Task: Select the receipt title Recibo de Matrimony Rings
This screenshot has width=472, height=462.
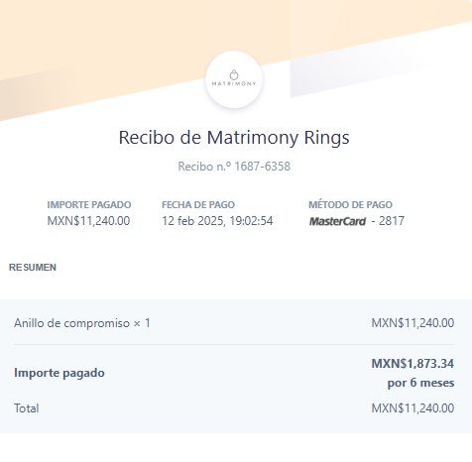Action: point(234,137)
